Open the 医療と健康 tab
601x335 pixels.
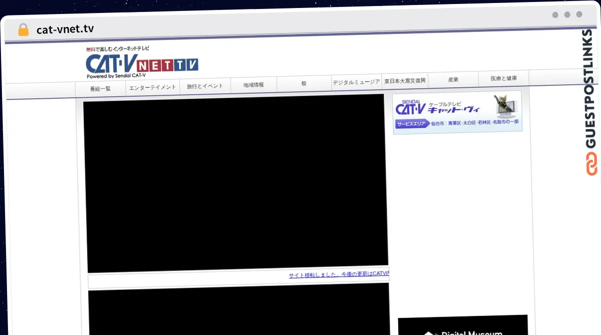503,78
